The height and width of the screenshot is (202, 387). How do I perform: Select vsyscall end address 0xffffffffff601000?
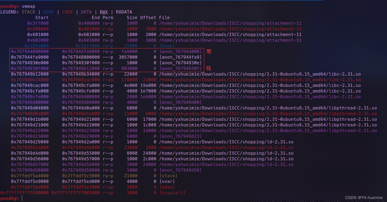(x=76, y=193)
